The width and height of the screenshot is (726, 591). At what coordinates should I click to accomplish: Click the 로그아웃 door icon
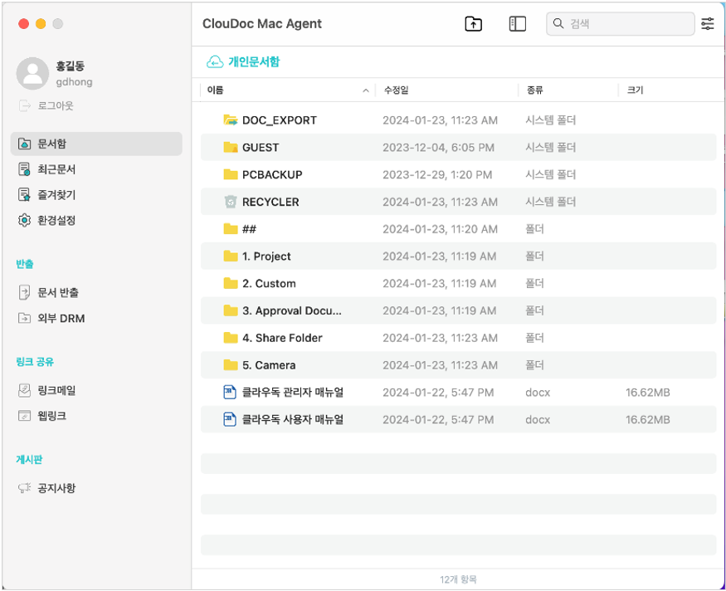tap(25, 105)
